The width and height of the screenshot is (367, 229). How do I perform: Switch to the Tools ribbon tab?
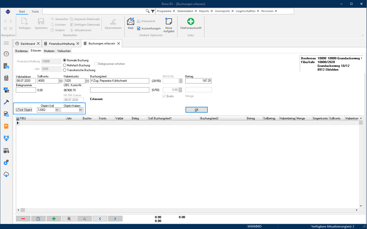click(x=35, y=12)
